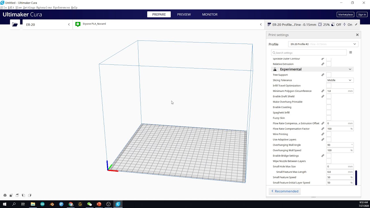370x208 pixels.
Task: Click the Search settings field
Action: (309, 53)
